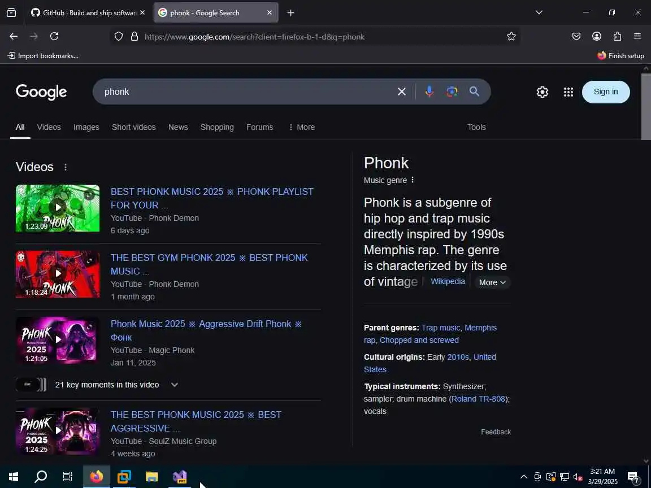The width and height of the screenshot is (651, 488).
Task: Click Import bookmarks in the toolbar
Action: [x=43, y=55]
